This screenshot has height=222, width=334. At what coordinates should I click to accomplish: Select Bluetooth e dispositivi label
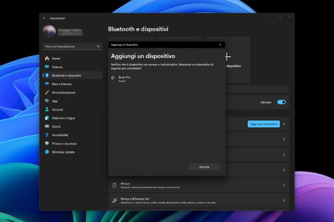[66, 75]
